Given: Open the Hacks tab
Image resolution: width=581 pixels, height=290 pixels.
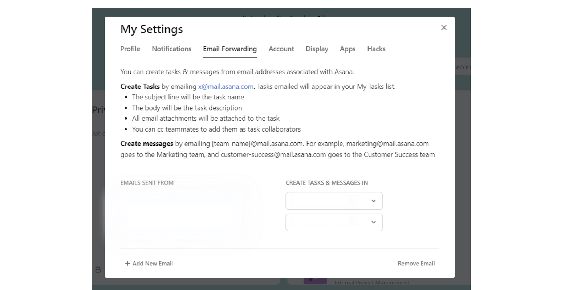Looking at the screenshot, I should [376, 49].
